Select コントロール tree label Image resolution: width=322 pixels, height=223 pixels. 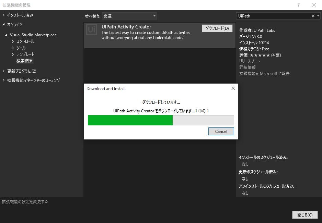(25, 41)
